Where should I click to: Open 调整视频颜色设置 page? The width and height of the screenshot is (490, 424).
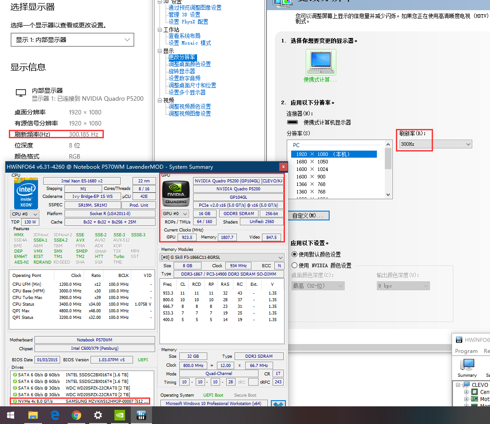(x=190, y=106)
